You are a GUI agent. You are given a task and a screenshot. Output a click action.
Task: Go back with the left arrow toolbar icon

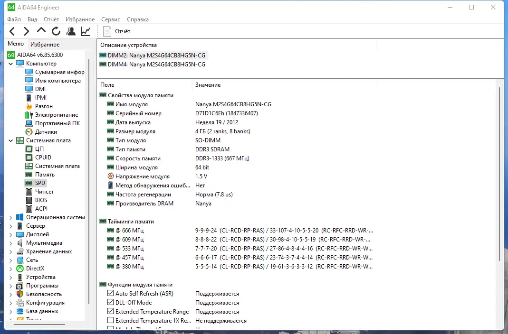(x=12, y=31)
